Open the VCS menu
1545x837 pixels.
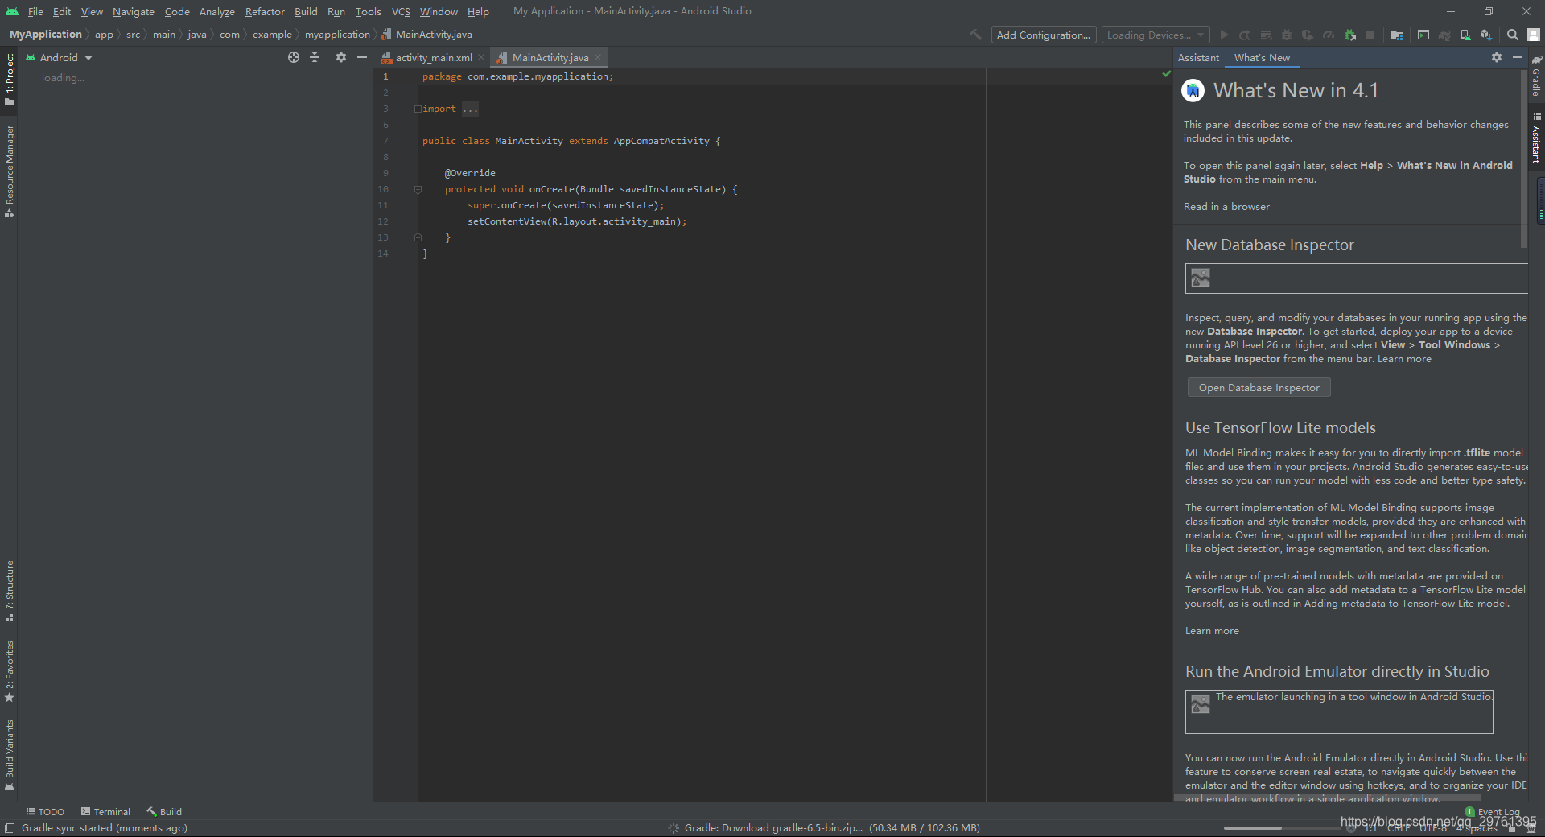point(401,11)
